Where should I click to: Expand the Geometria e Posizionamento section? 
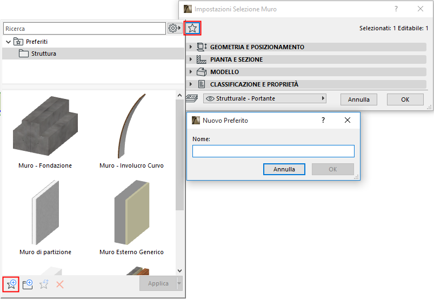[x=191, y=47]
